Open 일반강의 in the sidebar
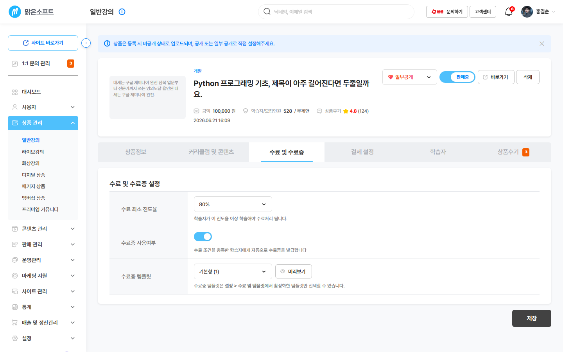This screenshot has height=352, width=563. (x=31, y=140)
